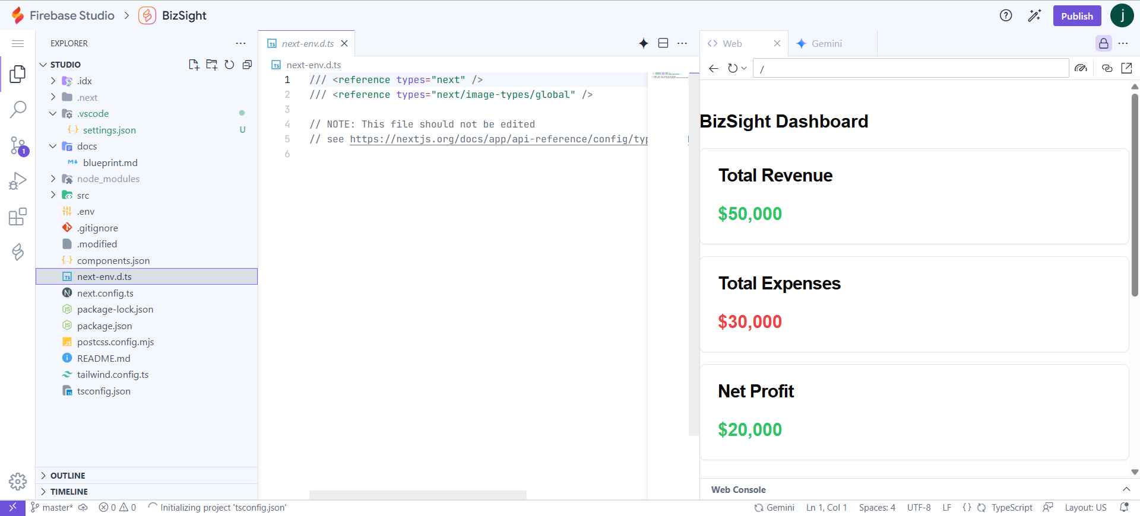Click TypeScript language mode in status bar
Image resolution: width=1140 pixels, height=516 pixels.
click(1012, 508)
